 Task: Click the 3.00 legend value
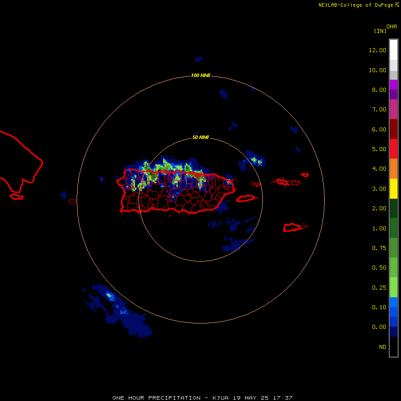379,189
